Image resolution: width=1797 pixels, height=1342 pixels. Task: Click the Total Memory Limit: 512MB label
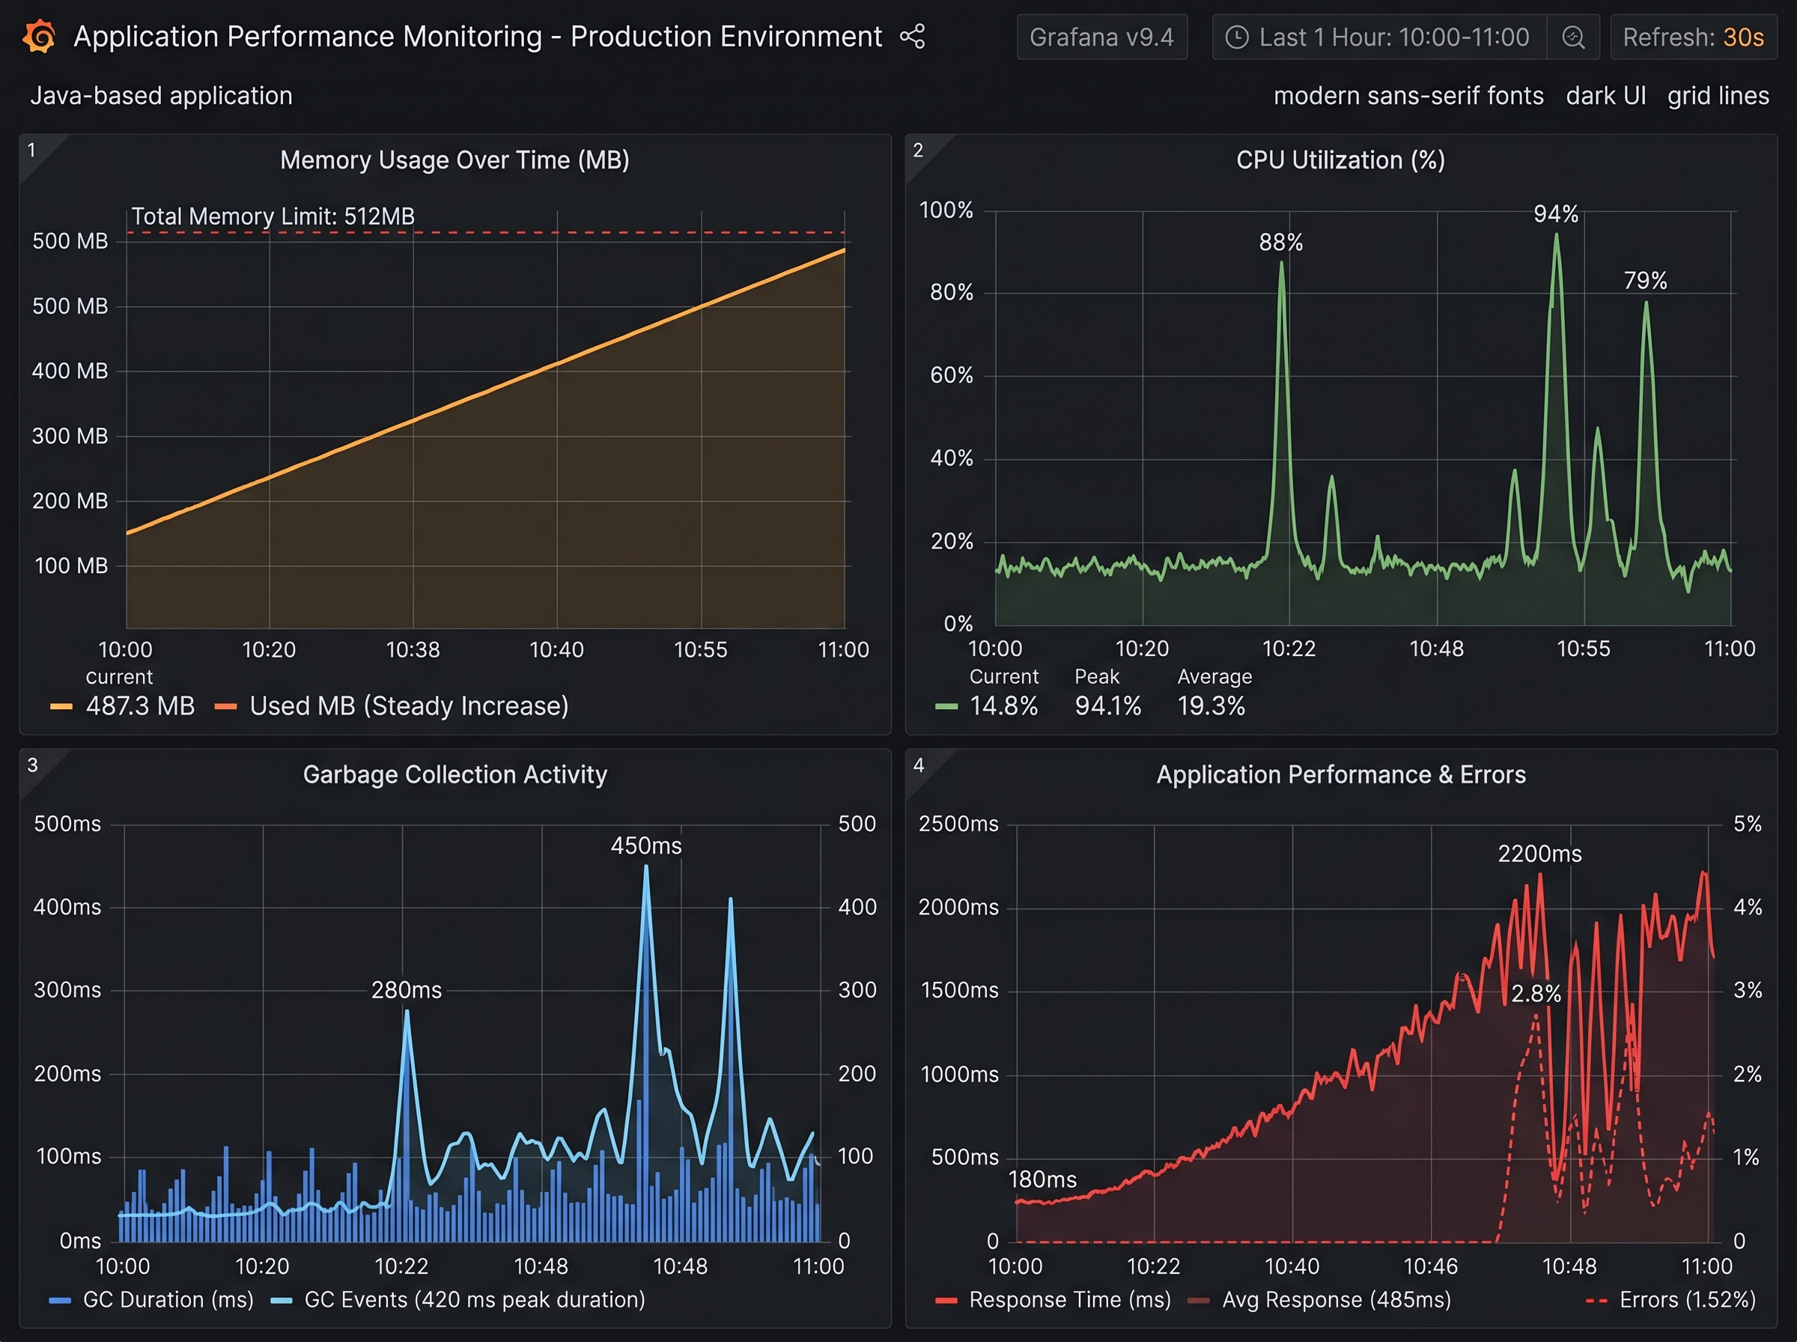pyautogui.click(x=273, y=216)
